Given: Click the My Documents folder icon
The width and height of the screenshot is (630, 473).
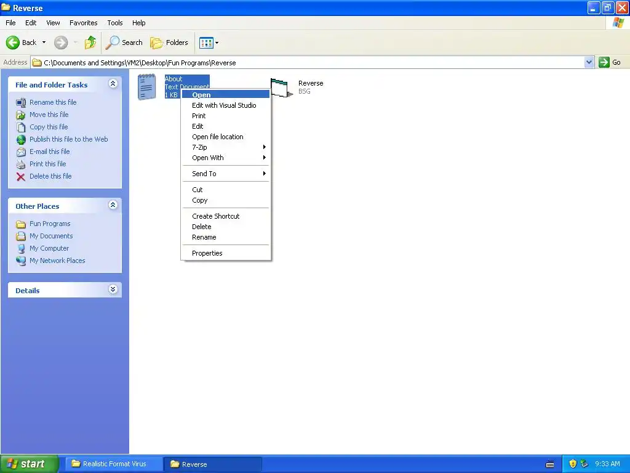Looking at the screenshot, I should pos(21,236).
